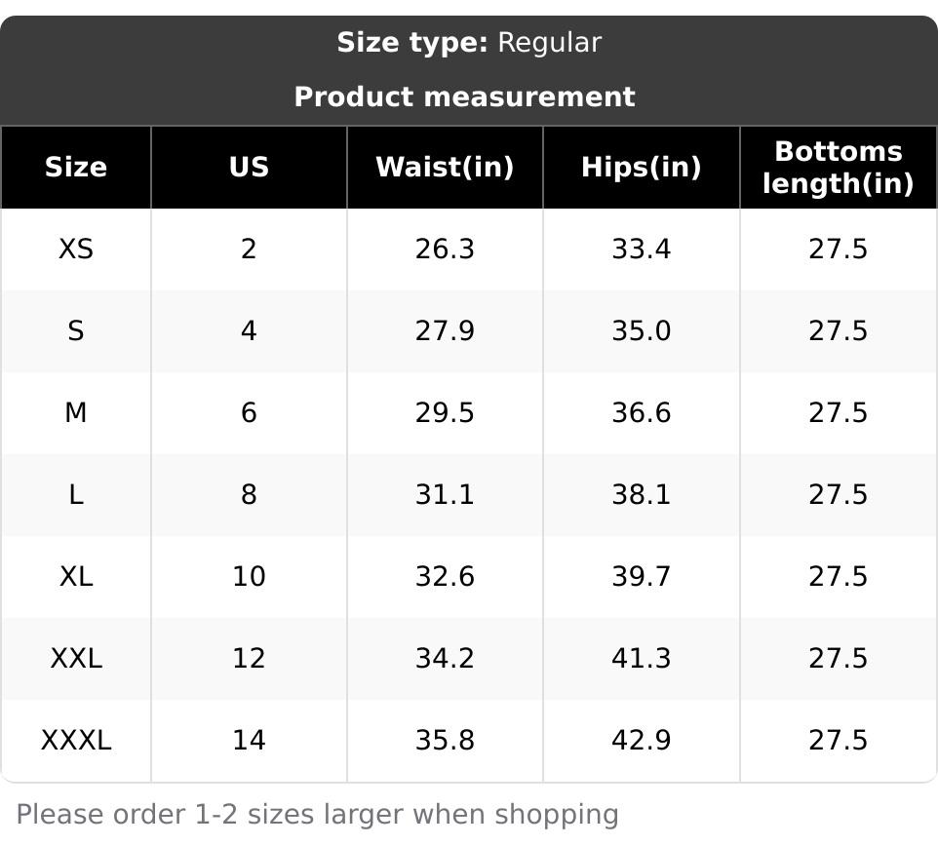Click the Size column header
938x846 pixels.
coord(76,168)
